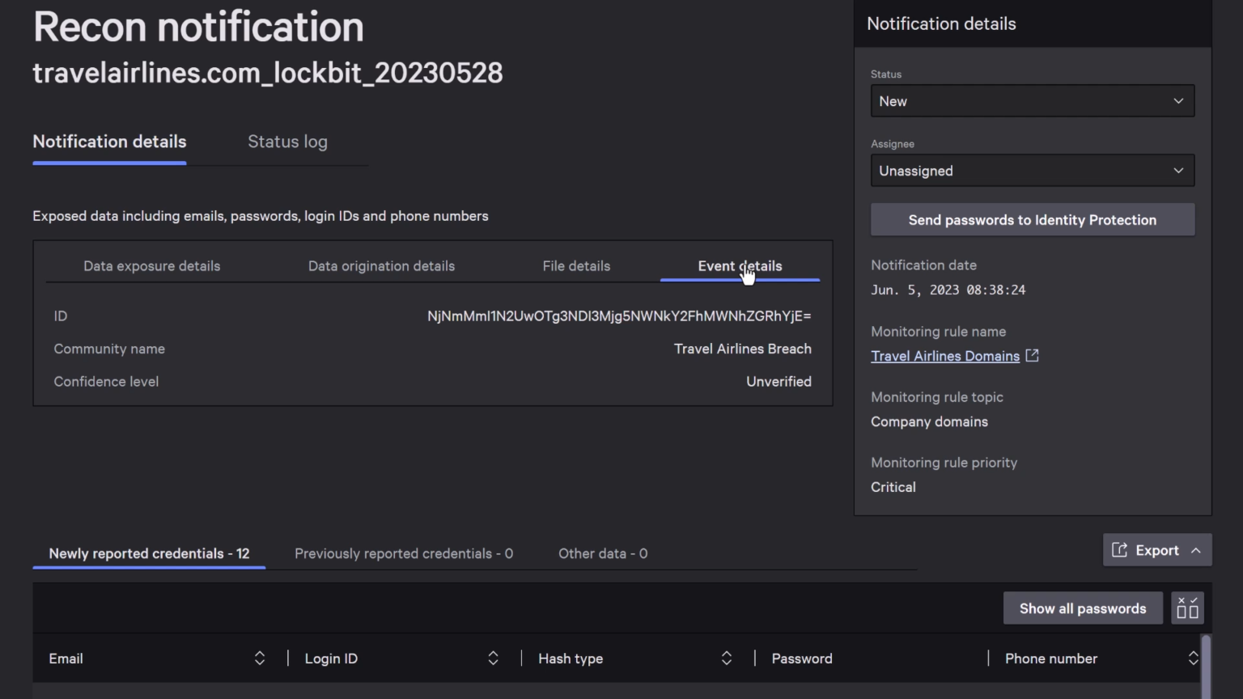Open the Assignee dropdown showing Unassigned
Image resolution: width=1243 pixels, height=699 pixels.
click(x=1033, y=171)
